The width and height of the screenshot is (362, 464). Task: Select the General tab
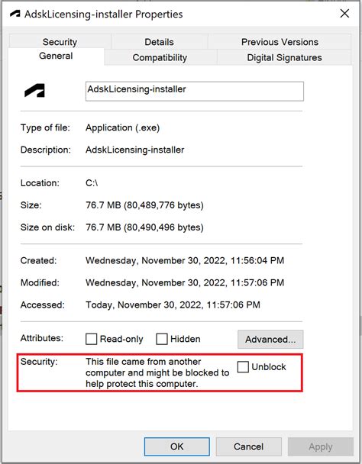pyautogui.click(x=56, y=56)
